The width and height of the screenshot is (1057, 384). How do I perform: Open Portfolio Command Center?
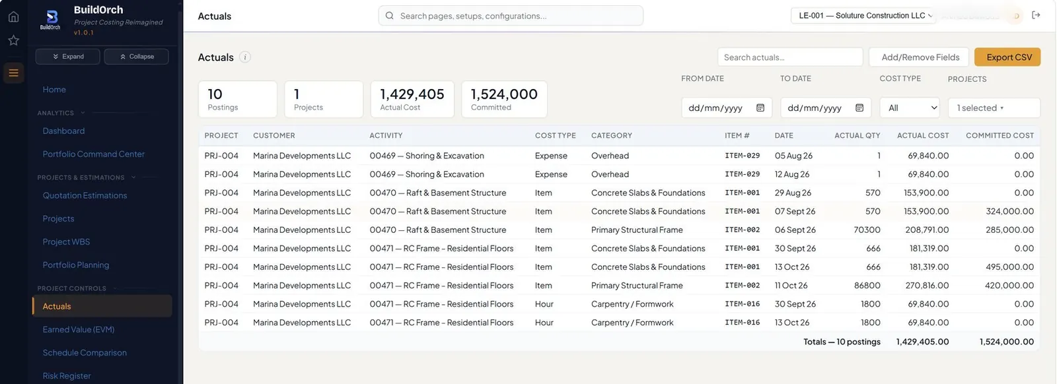point(94,154)
